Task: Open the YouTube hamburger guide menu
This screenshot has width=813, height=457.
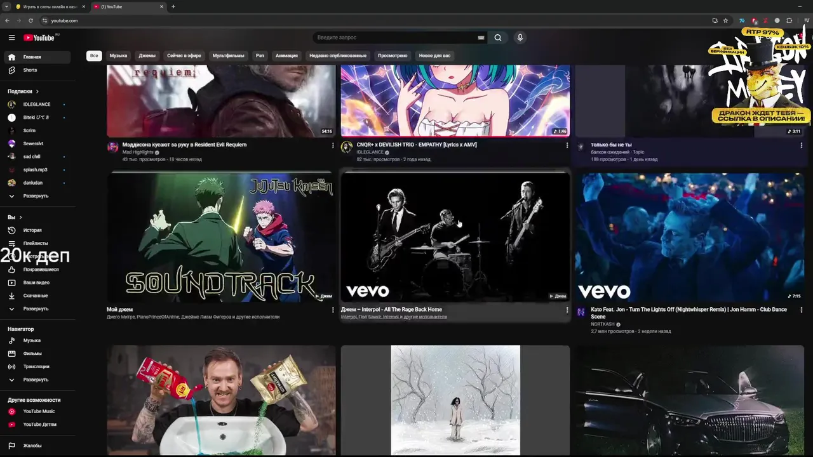Action: pyautogui.click(x=11, y=37)
